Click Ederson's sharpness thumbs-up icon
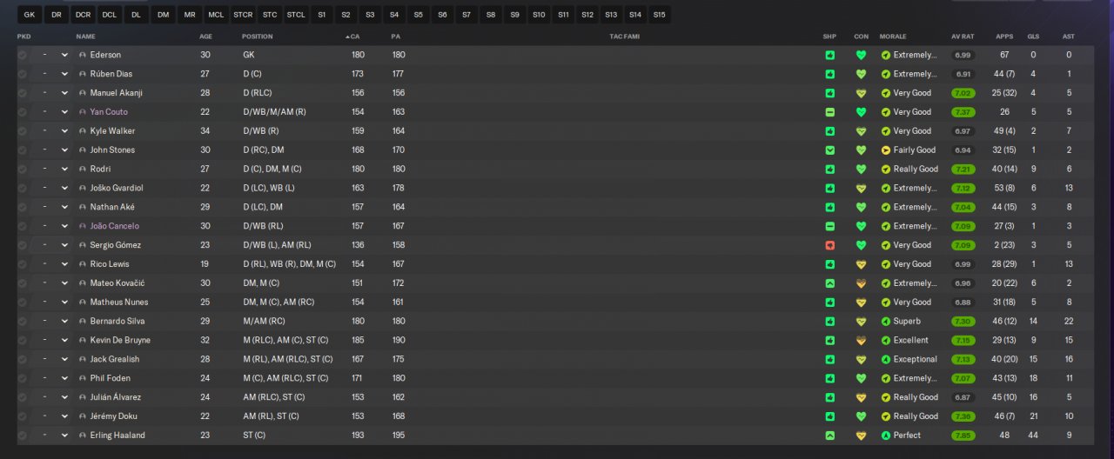1114x459 pixels. pyautogui.click(x=830, y=55)
